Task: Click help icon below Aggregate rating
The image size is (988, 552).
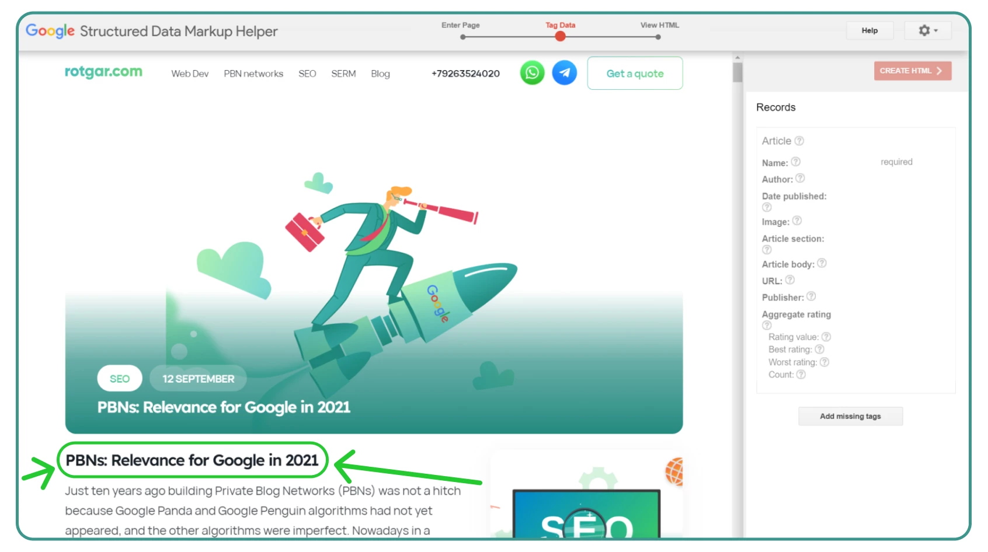Action: tap(767, 326)
